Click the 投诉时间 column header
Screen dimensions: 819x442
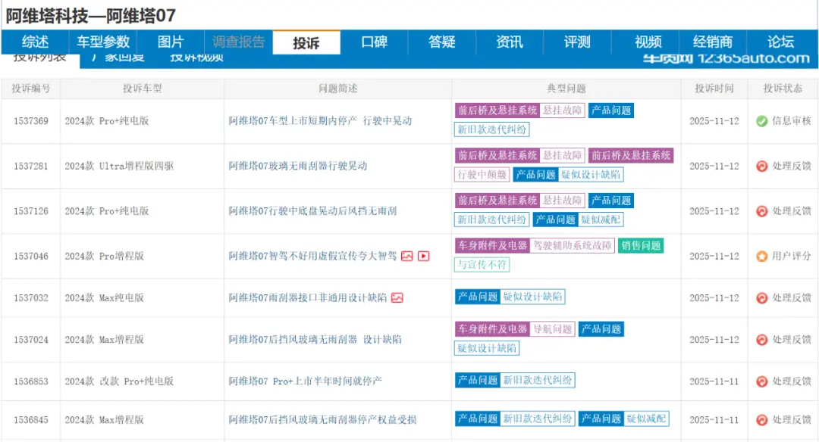(714, 89)
